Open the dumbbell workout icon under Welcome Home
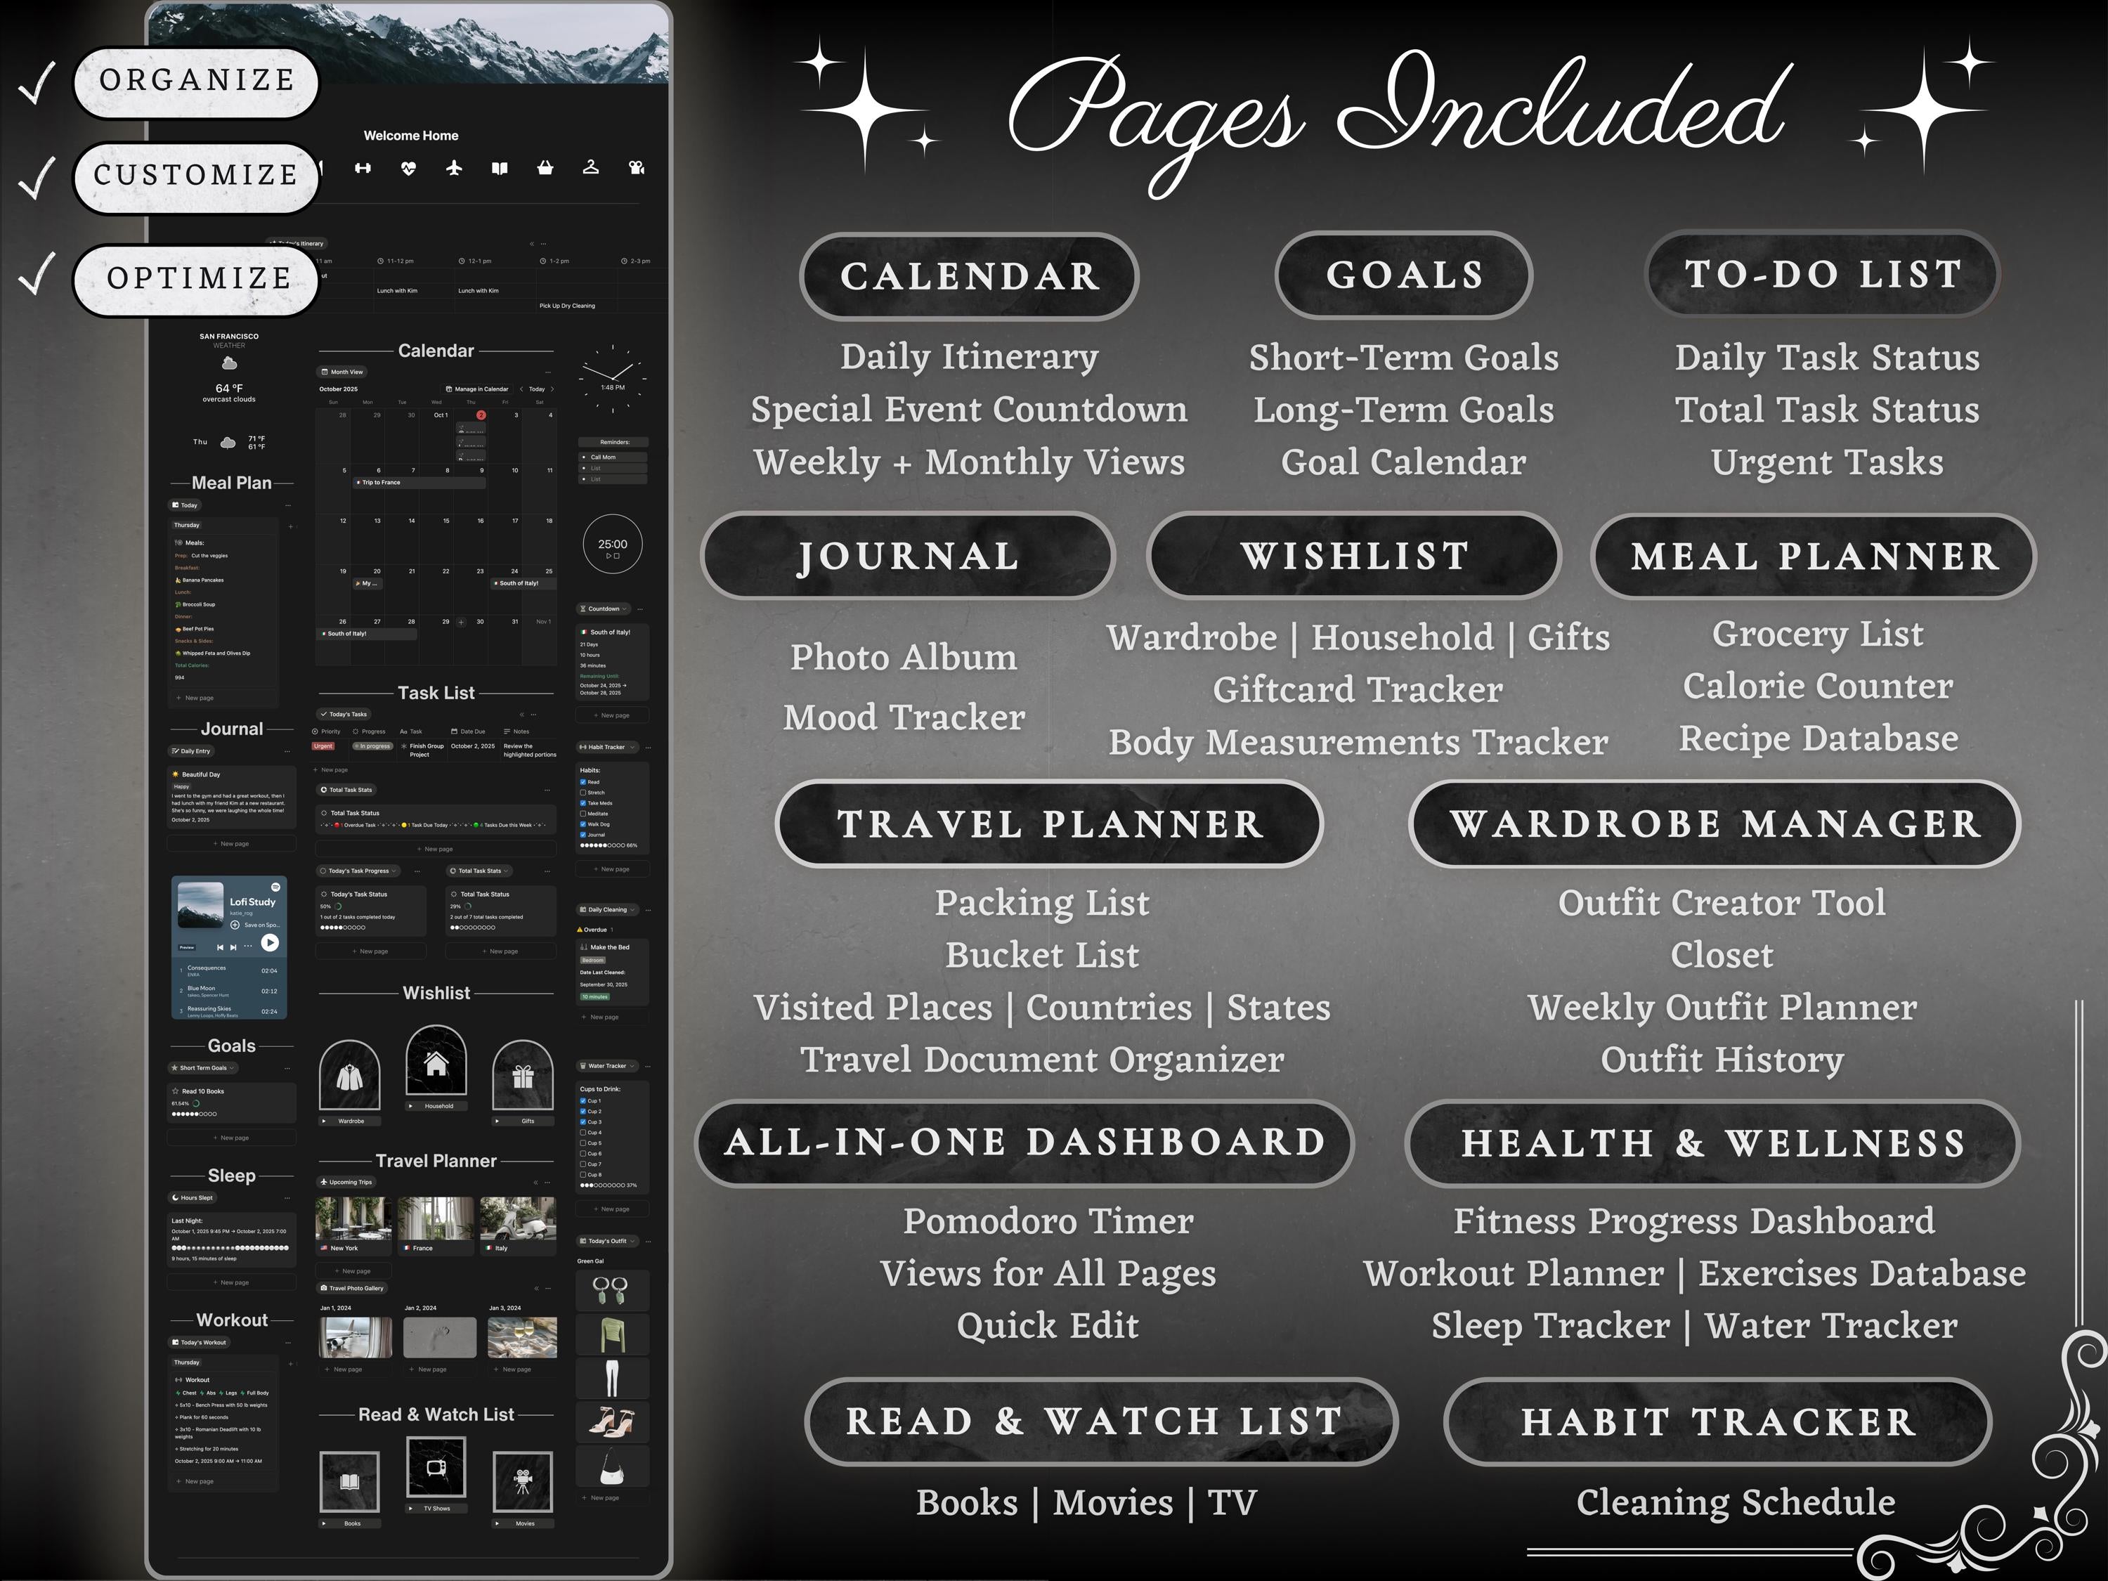The width and height of the screenshot is (2108, 1581). [x=363, y=169]
